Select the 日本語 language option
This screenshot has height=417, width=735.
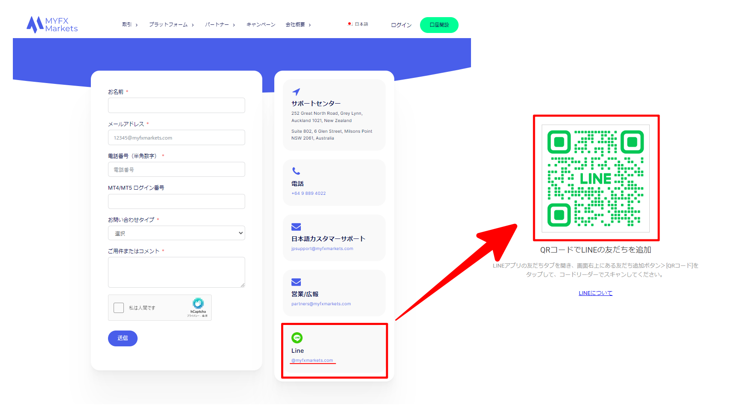coord(361,24)
